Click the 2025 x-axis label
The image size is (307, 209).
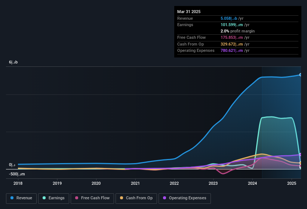pos(292,183)
